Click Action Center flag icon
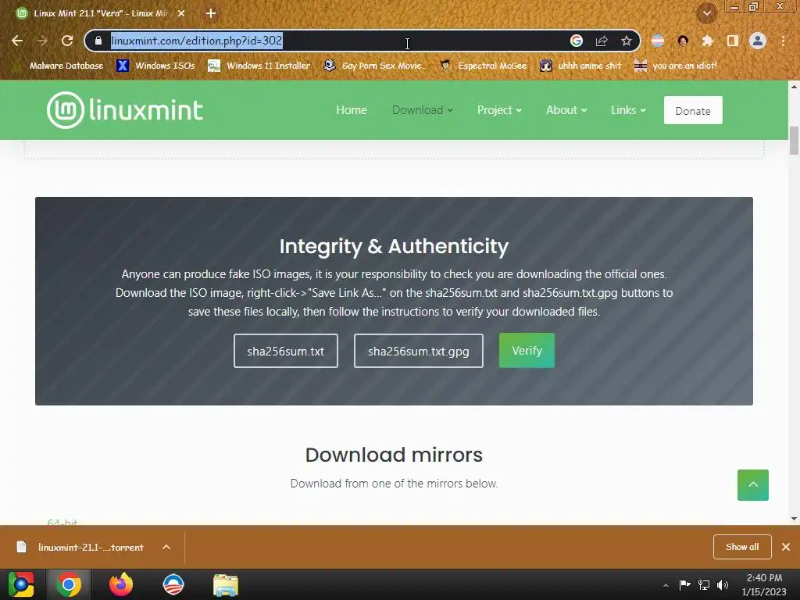Viewport: 800px width, 600px height. click(684, 584)
